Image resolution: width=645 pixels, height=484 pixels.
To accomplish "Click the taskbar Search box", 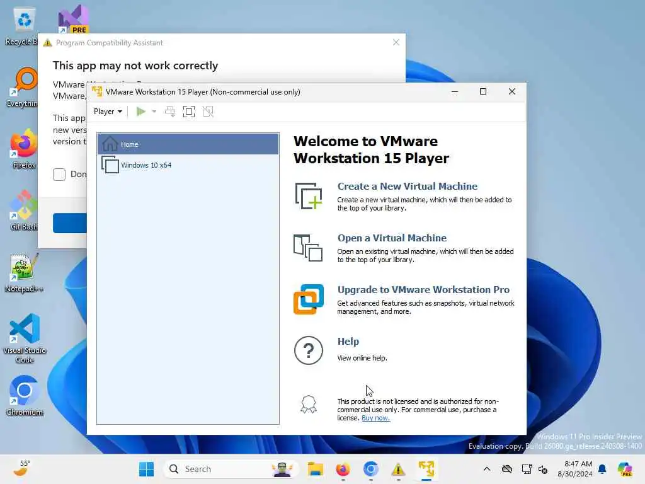I will tap(231, 469).
